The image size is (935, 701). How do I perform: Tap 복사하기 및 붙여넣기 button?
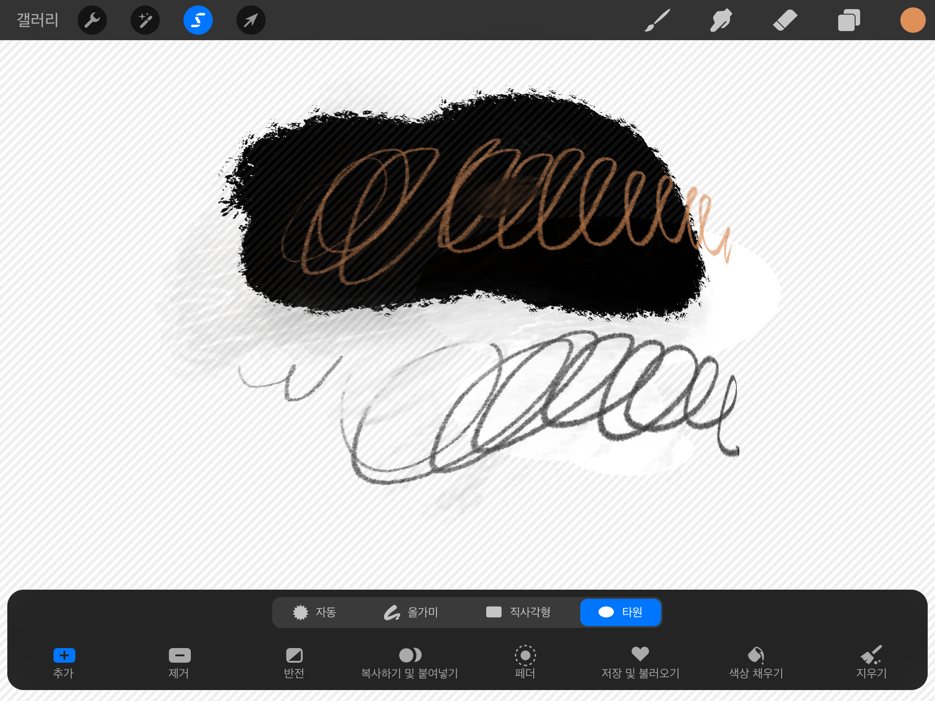tap(410, 662)
